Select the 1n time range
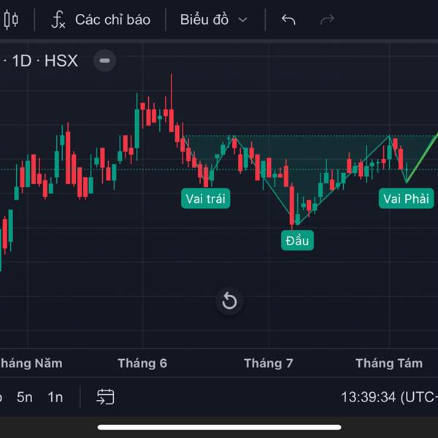438x438 pixels. tap(55, 397)
